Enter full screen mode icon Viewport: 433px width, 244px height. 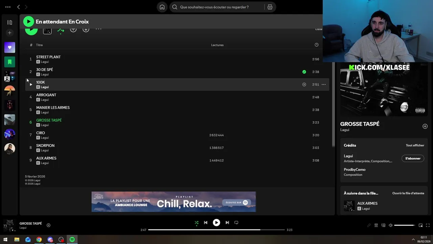pos(428,225)
